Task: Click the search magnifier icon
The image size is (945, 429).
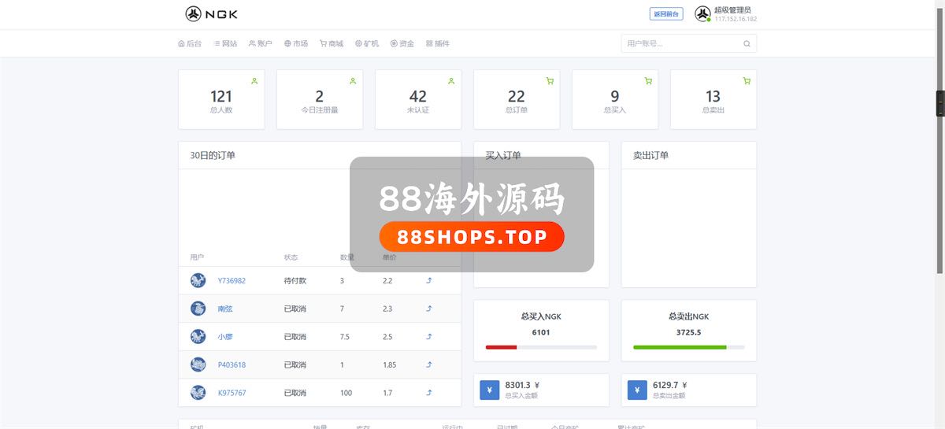Action: pyautogui.click(x=747, y=44)
